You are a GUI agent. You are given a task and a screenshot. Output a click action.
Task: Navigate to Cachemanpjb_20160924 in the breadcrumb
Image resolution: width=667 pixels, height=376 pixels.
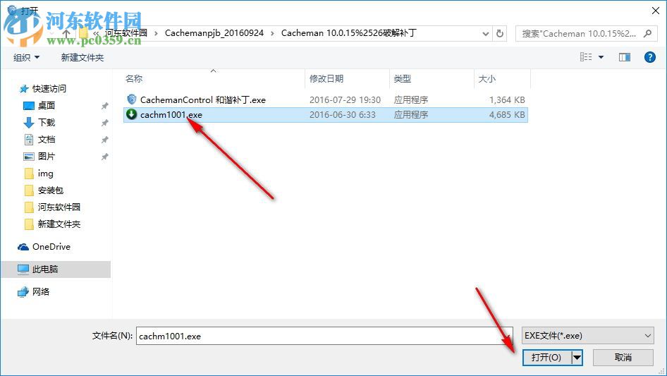[214, 33]
